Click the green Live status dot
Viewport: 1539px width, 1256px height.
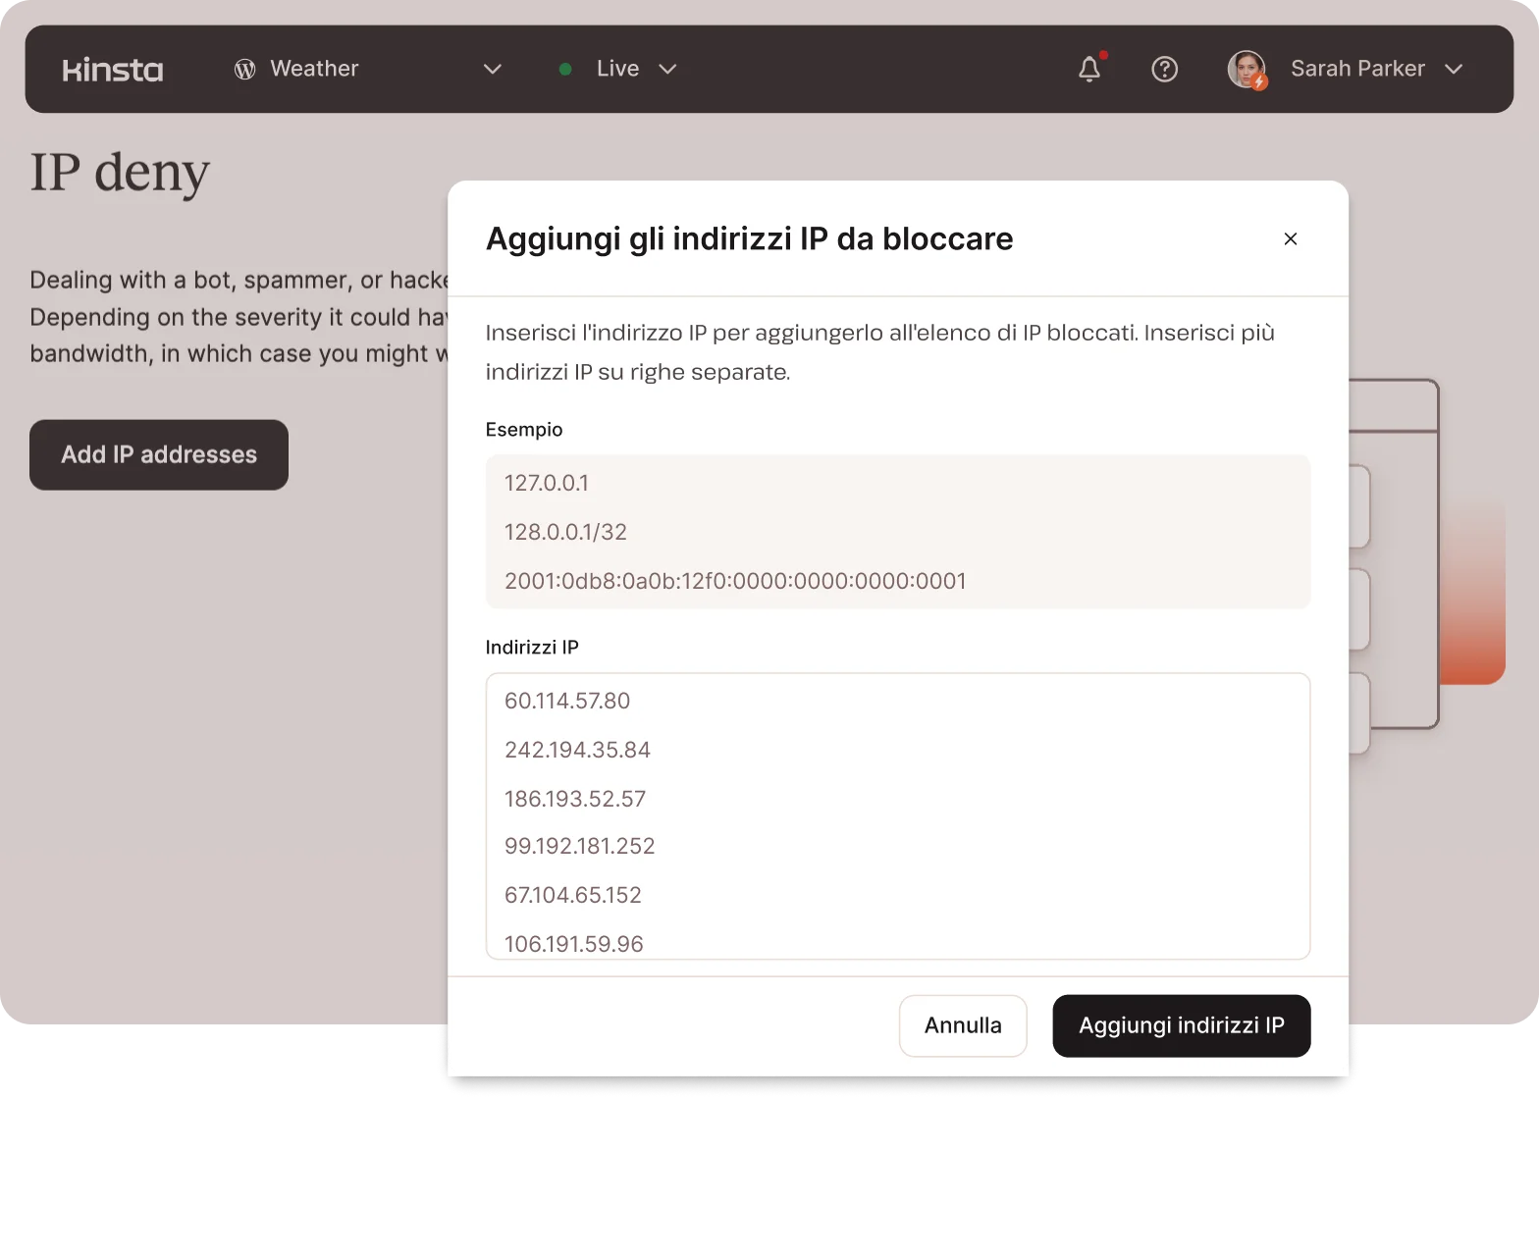pyautogui.click(x=565, y=69)
